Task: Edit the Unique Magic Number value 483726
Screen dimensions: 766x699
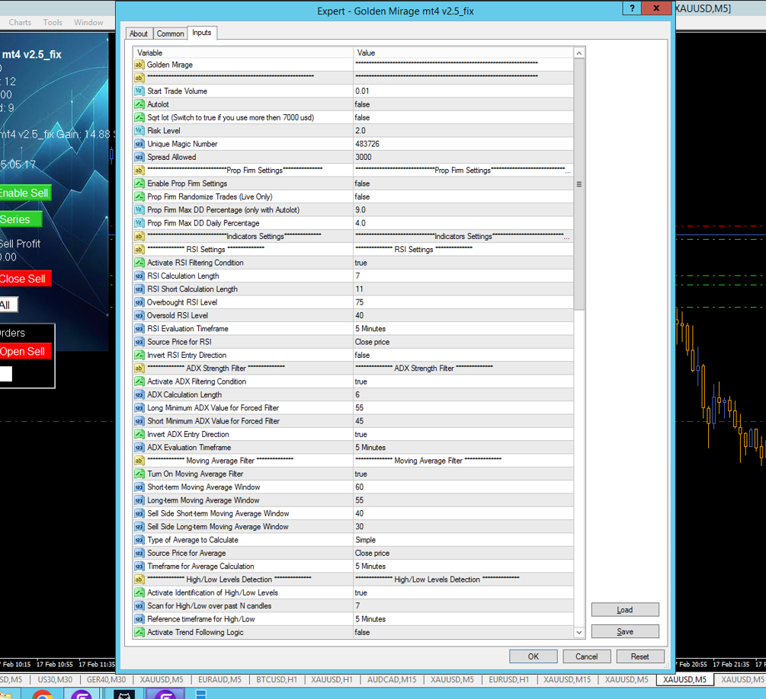Action: click(463, 143)
